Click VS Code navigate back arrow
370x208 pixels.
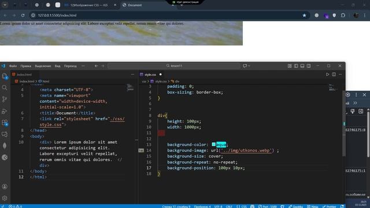97,66
